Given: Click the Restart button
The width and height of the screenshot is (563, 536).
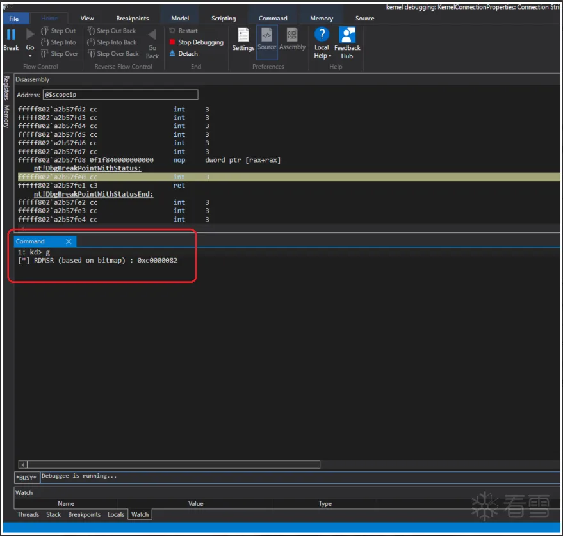Looking at the screenshot, I should [183, 31].
